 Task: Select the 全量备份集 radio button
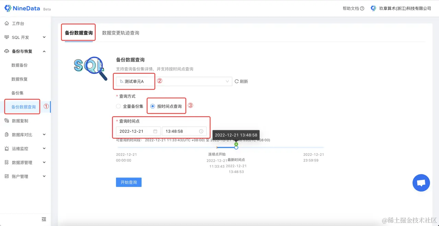pos(118,106)
